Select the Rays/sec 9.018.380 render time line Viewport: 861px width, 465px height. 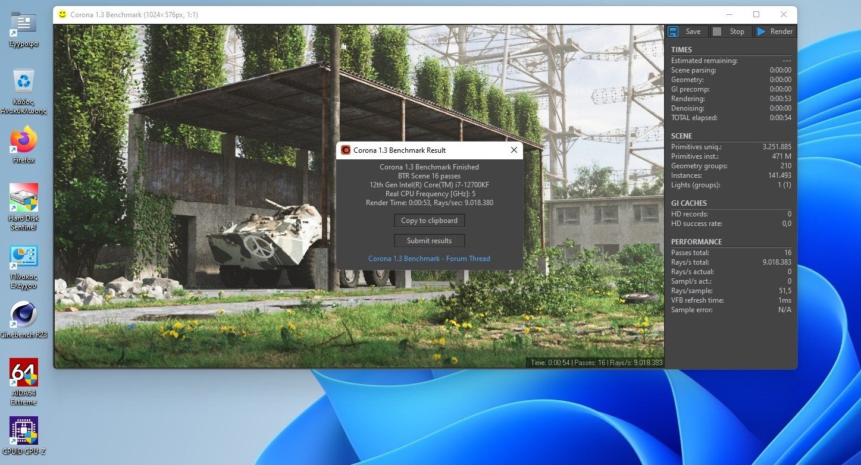(429, 203)
